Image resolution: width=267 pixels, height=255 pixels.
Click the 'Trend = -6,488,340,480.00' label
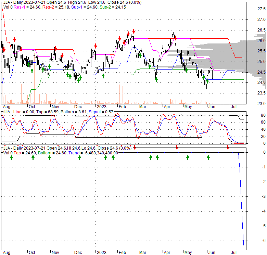click(x=93, y=153)
